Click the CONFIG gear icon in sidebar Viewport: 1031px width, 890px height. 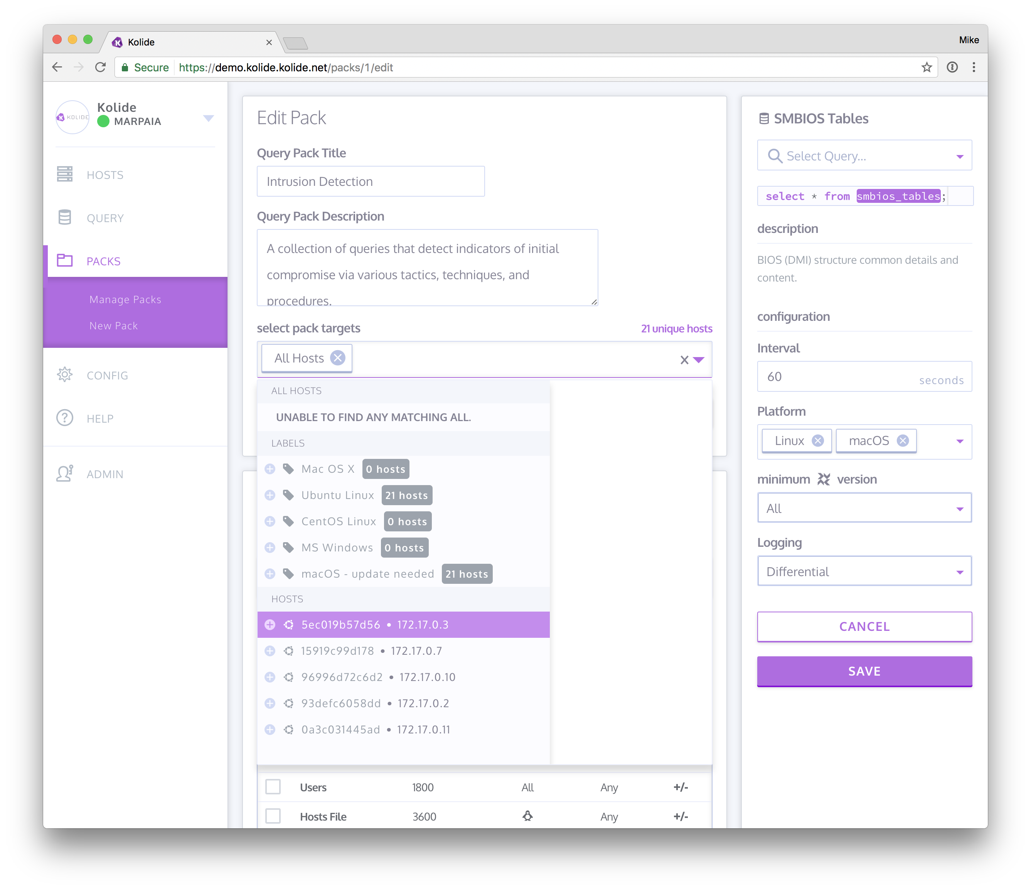pyautogui.click(x=66, y=375)
